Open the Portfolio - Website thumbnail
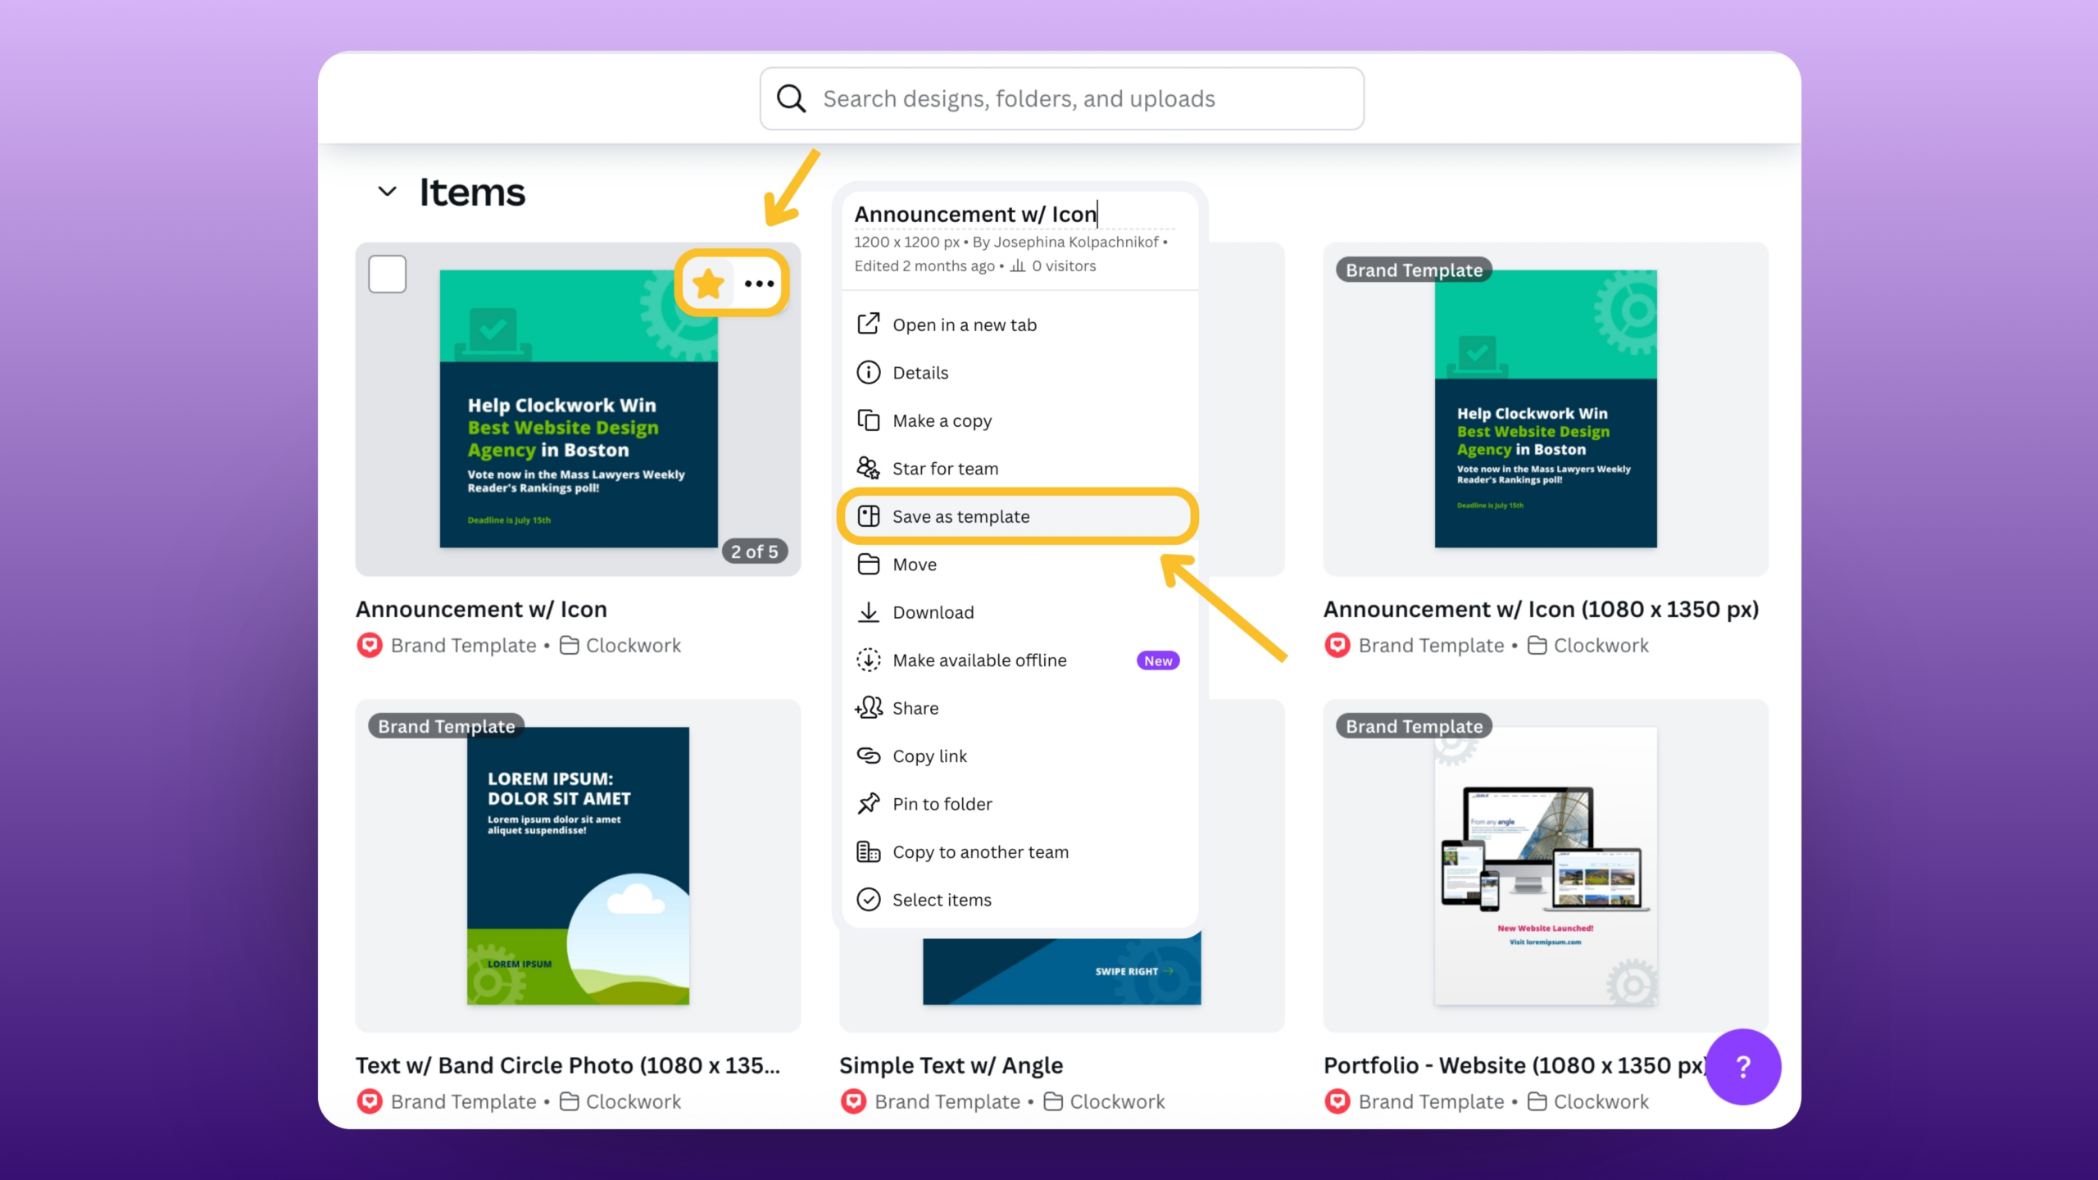Image resolution: width=2098 pixels, height=1180 pixels. tap(1546, 865)
